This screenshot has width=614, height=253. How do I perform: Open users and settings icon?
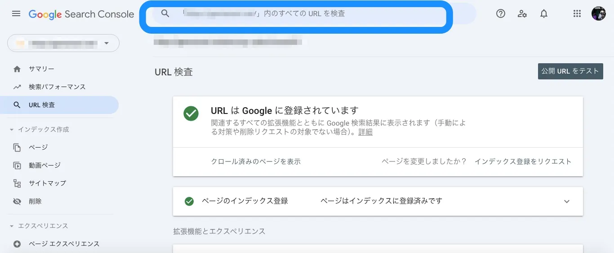point(522,13)
